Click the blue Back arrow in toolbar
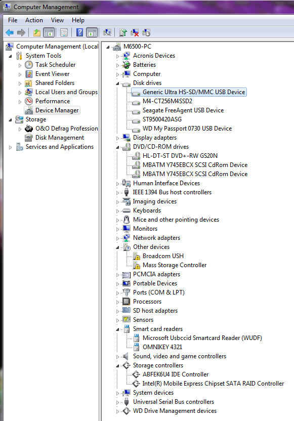 [10, 33]
